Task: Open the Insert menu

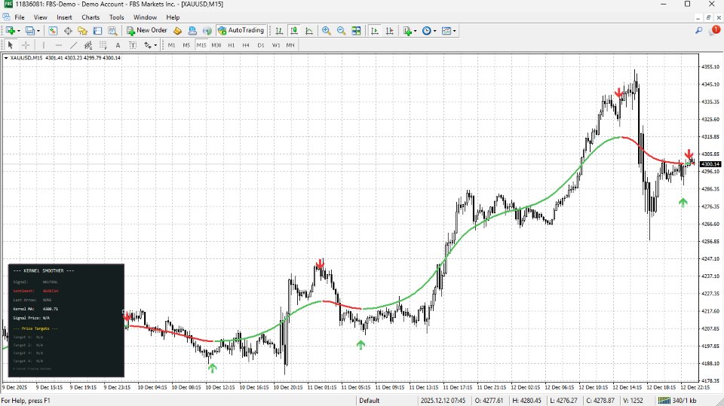Action: [x=64, y=17]
